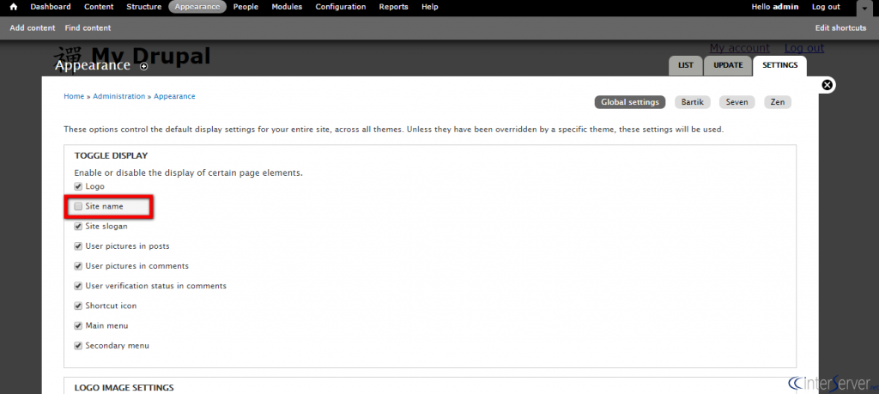Switch to the UPDATE tab
879x394 pixels.
[728, 65]
